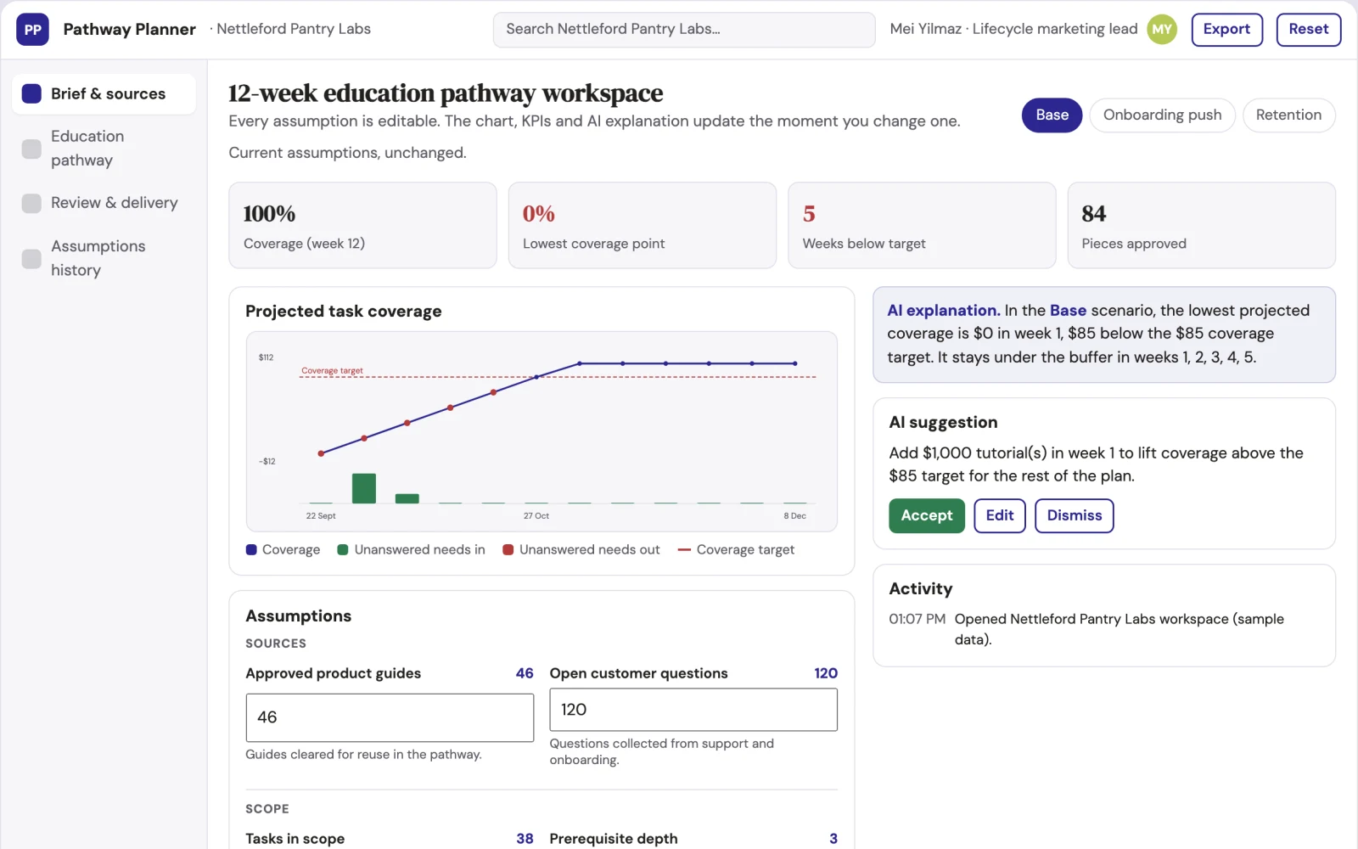Toggle Coverage series legend swatch

click(x=251, y=550)
